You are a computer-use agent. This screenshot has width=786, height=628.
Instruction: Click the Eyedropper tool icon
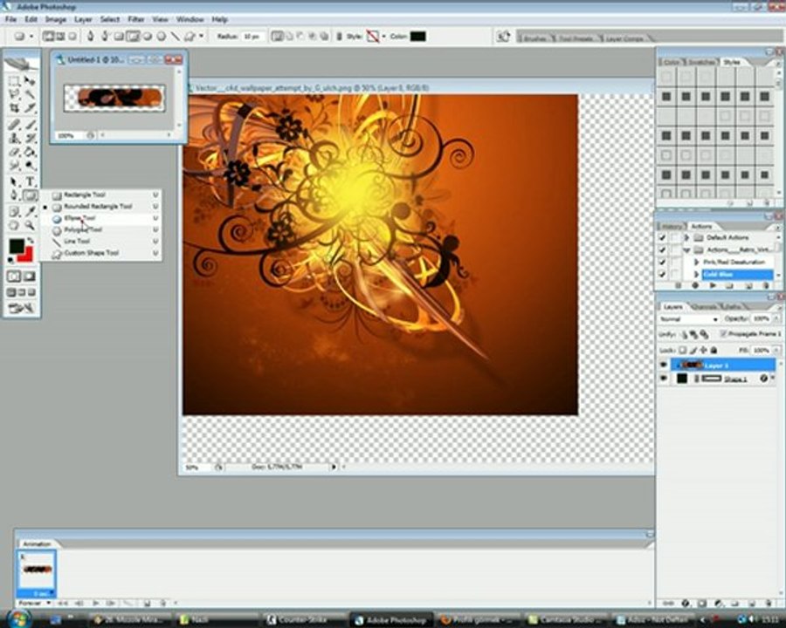click(30, 211)
